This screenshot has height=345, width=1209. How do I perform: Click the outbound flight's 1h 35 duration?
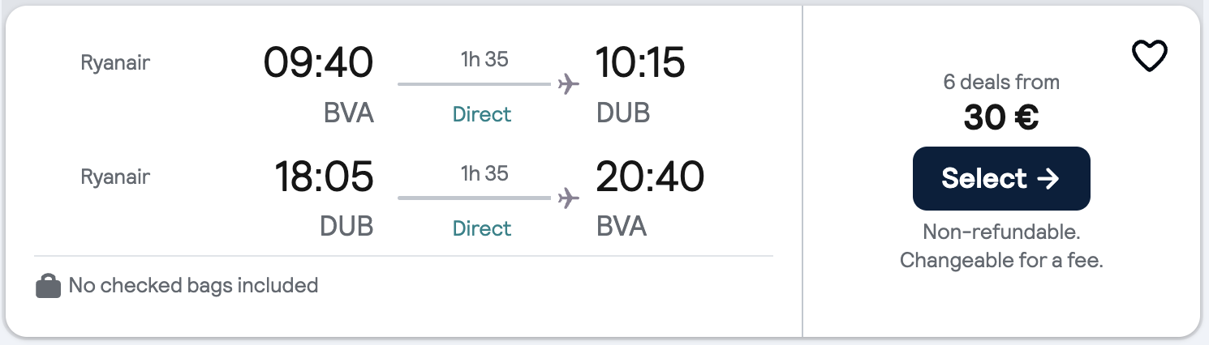point(484,59)
